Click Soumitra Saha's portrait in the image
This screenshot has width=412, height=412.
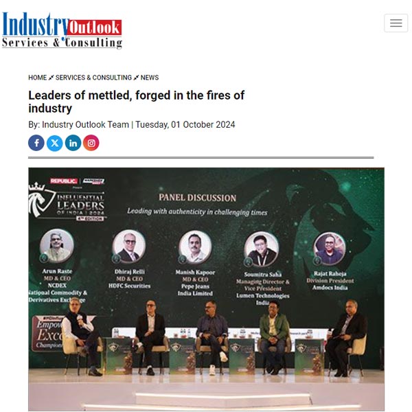point(261,249)
